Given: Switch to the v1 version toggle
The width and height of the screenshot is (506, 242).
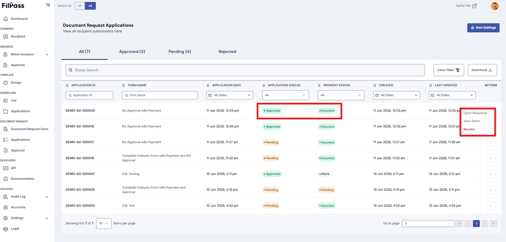Looking at the screenshot, I should (x=80, y=6).
